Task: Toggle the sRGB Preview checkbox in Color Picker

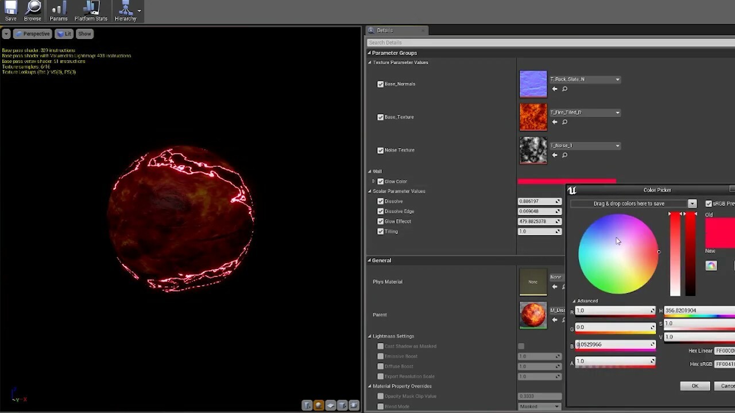Action: [709, 203]
